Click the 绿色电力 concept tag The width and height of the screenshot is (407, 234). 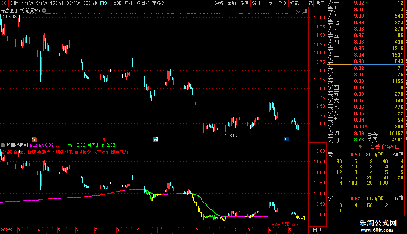click(120, 152)
